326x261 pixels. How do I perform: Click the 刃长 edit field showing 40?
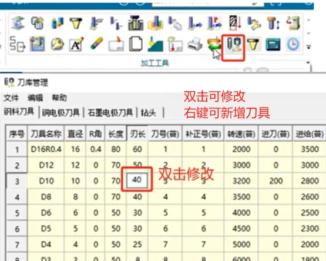[137, 180]
